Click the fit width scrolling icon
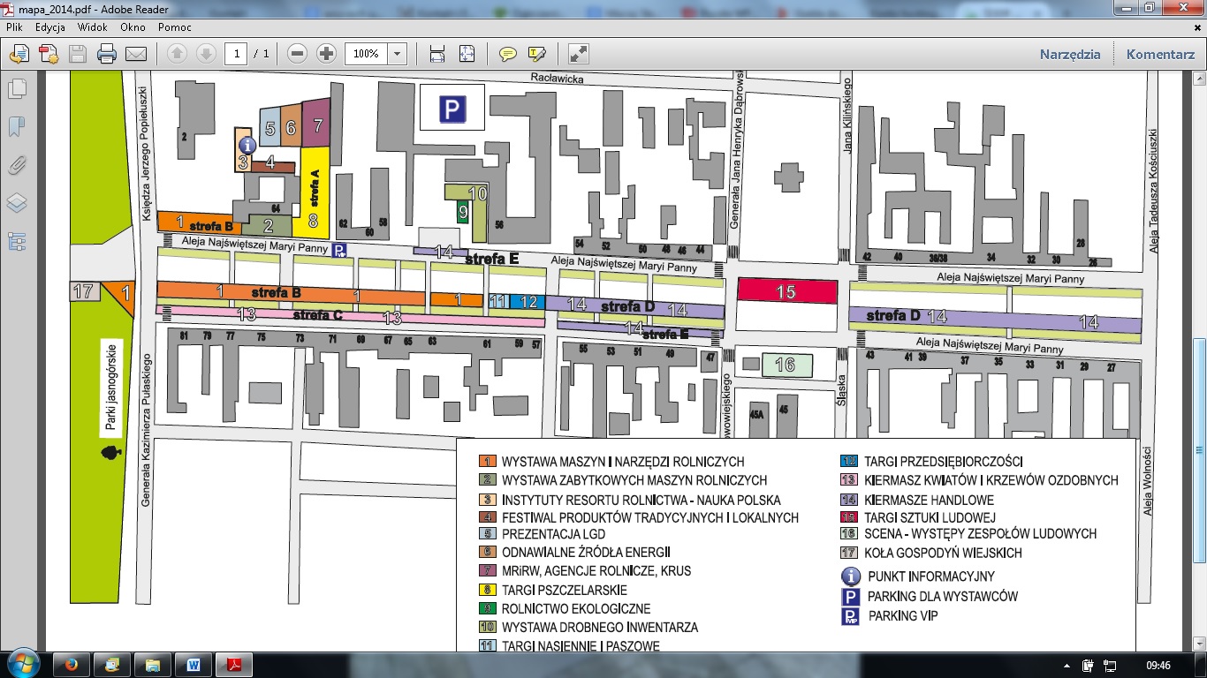The height and width of the screenshot is (678, 1207). tap(436, 54)
